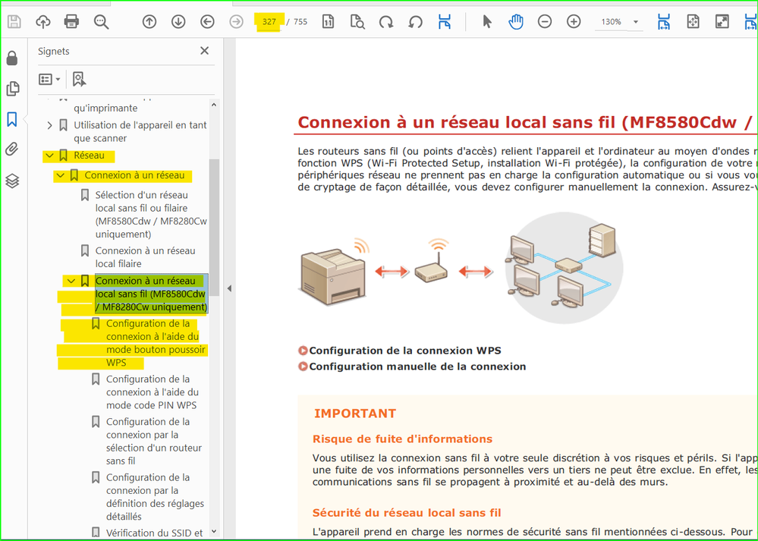758x541 pixels.
Task: Collapse the Réseau bookmark section
Action: [50, 156]
